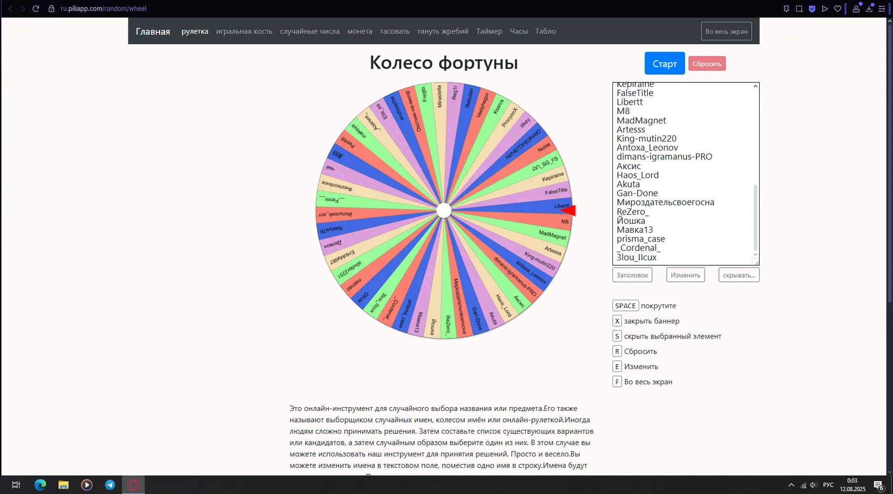This screenshot has height=494, width=893.
Task: Click the Колесо фортуны heading
Action: pyautogui.click(x=444, y=63)
